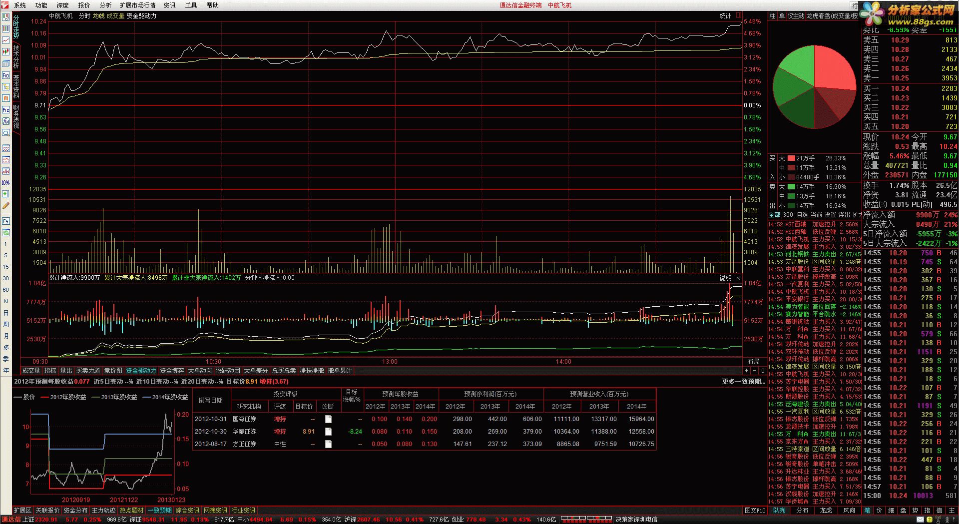This screenshot has height=524, width=959.
Task: Open the 系统 menu
Action: tap(19, 5)
